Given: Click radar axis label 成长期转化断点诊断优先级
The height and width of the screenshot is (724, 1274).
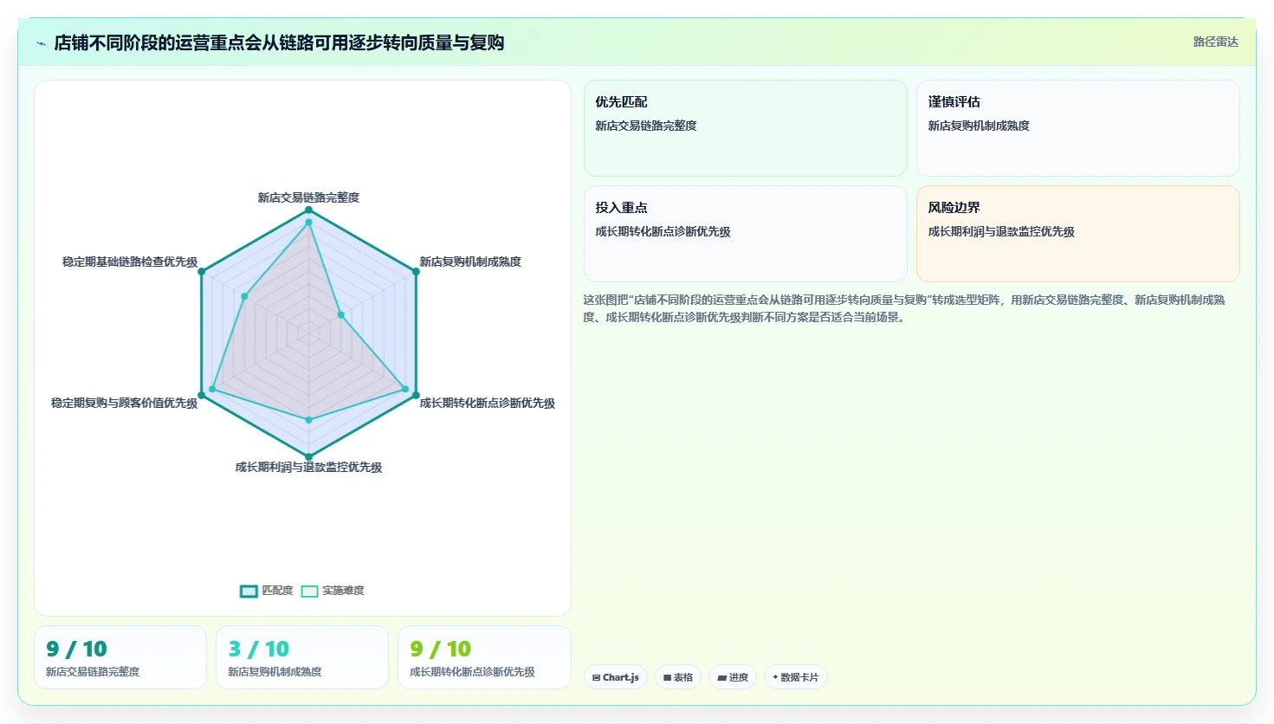Looking at the screenshot, I should [488, 403].
